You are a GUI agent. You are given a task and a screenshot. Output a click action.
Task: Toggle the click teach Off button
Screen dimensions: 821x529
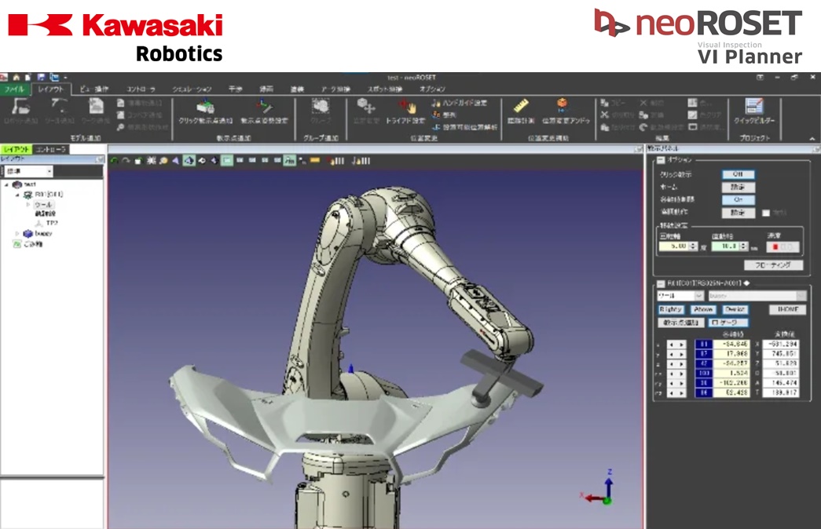pyautogui.click(x=738, y=175)
